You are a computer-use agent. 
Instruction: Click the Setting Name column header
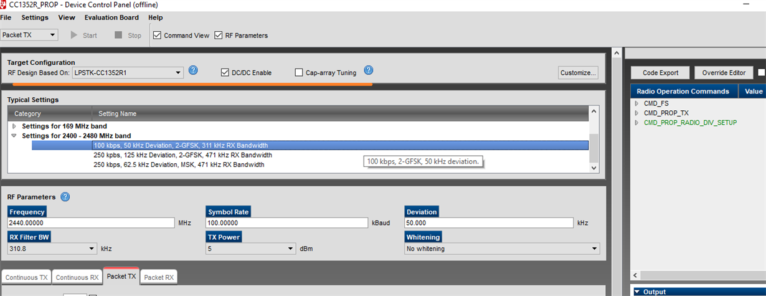tap(340, 113)
